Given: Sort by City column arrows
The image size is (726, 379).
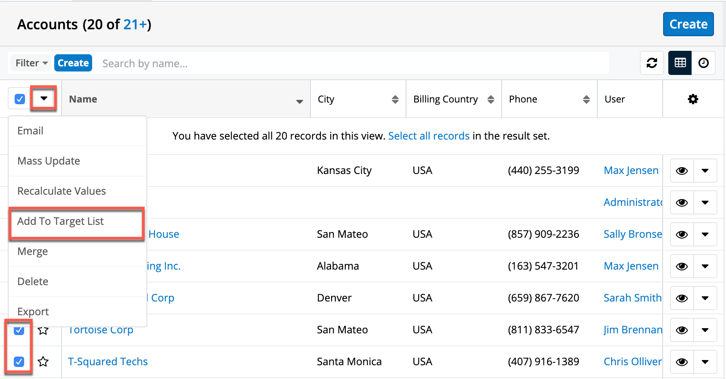Looking at the screenshot, I should 395,99.
